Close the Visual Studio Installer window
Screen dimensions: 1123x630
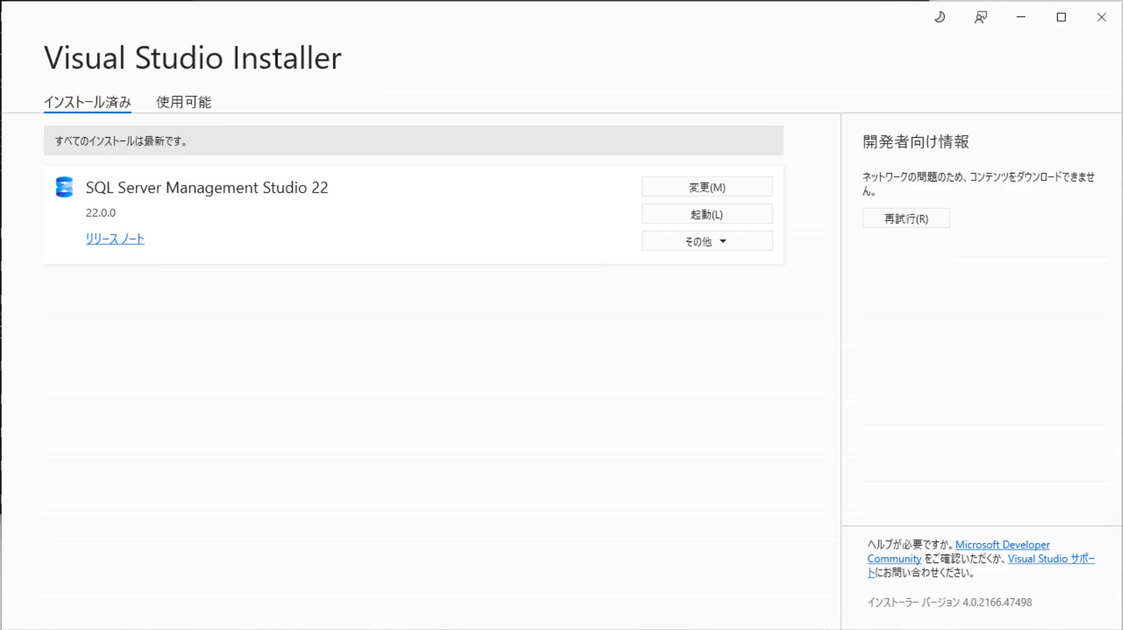1101,17
